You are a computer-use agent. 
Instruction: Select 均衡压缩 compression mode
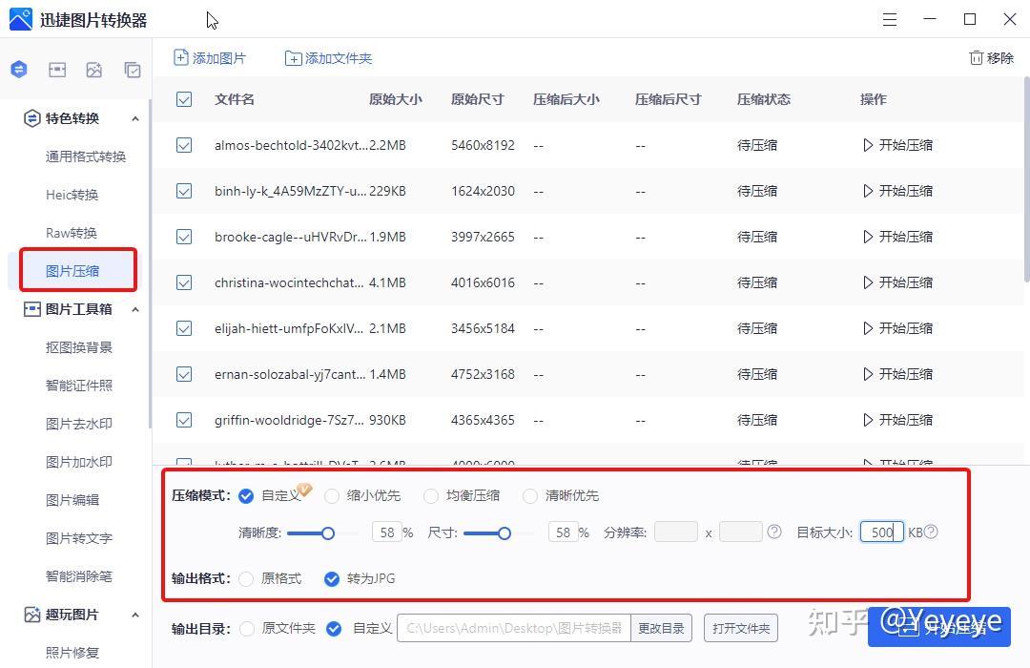coord(431,495)
